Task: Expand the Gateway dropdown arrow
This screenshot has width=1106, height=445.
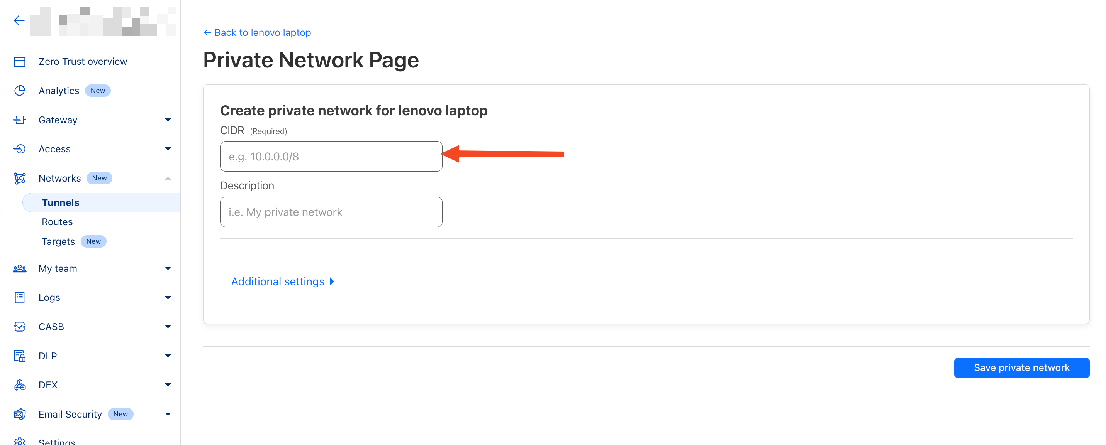Action: pos(168,120)
